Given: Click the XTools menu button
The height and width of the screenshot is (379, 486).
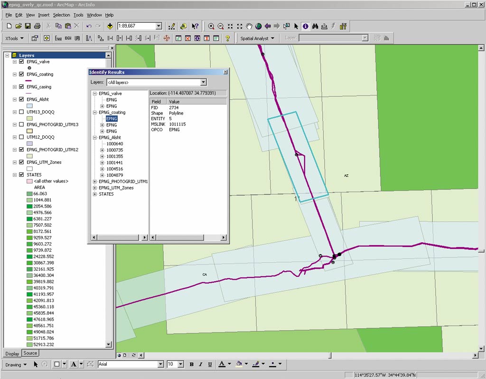Looking at the screenshot, I should tap(14, 38).
